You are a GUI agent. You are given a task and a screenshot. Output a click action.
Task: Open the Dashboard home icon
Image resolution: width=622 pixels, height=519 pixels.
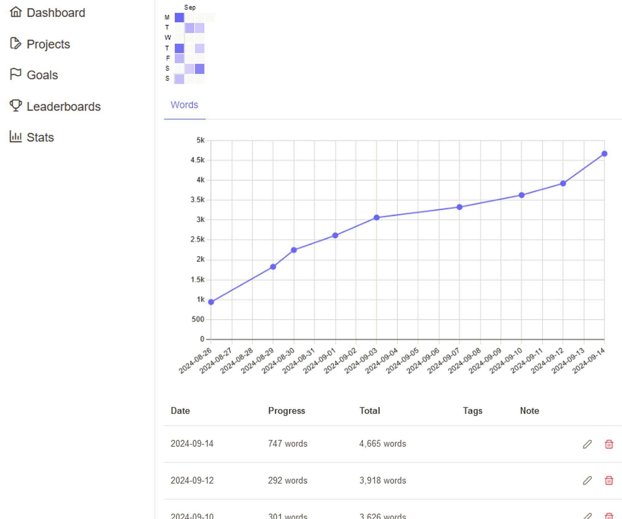click(x=16, y=12)
